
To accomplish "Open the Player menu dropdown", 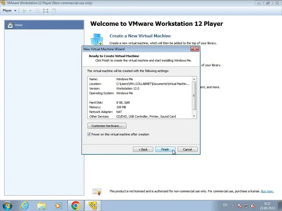I will [9, 11].
